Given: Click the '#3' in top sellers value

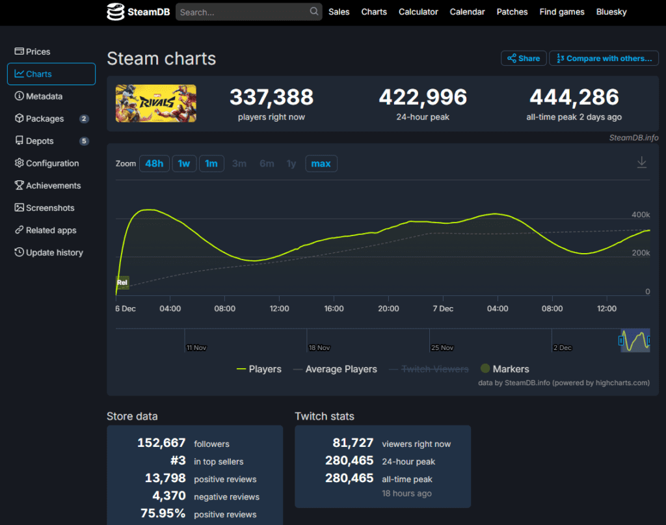Looking at the screenshot, I should coord(178,461).
